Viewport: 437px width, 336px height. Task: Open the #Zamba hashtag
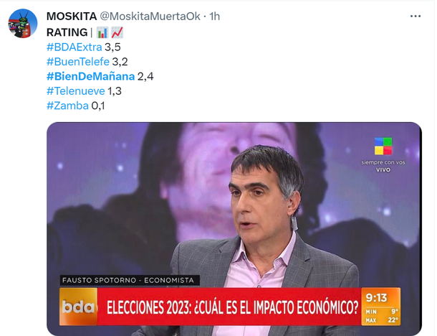click(x=67, y=106)
